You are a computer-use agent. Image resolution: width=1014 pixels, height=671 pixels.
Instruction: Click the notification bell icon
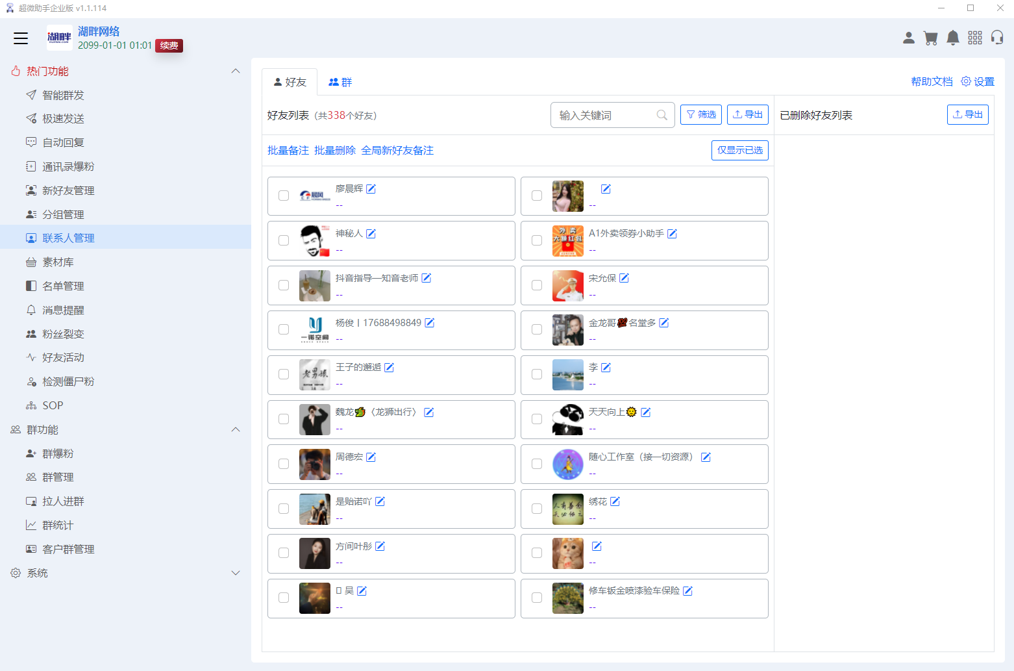point(952,38)
